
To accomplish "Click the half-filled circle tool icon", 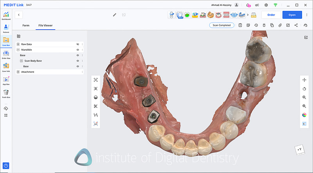I will [x=95, y=97].
